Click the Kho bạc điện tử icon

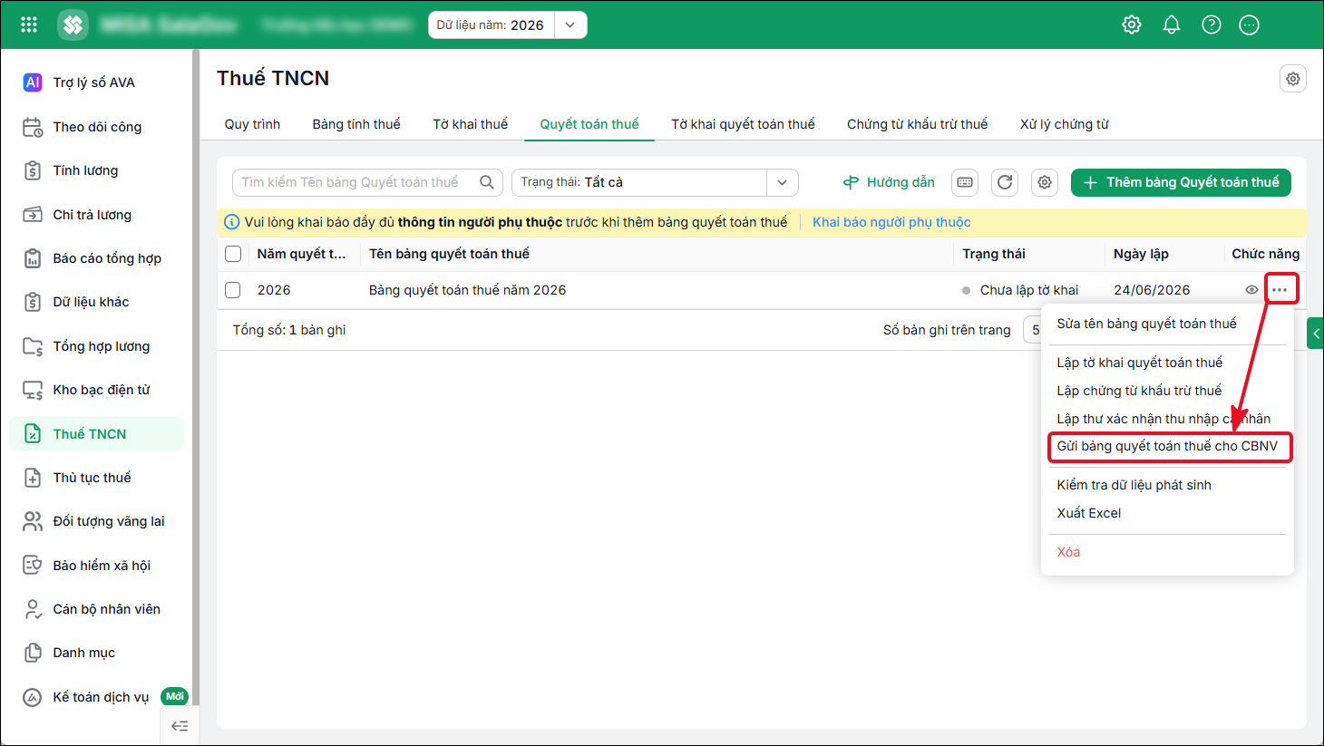(x=33, y=390)
